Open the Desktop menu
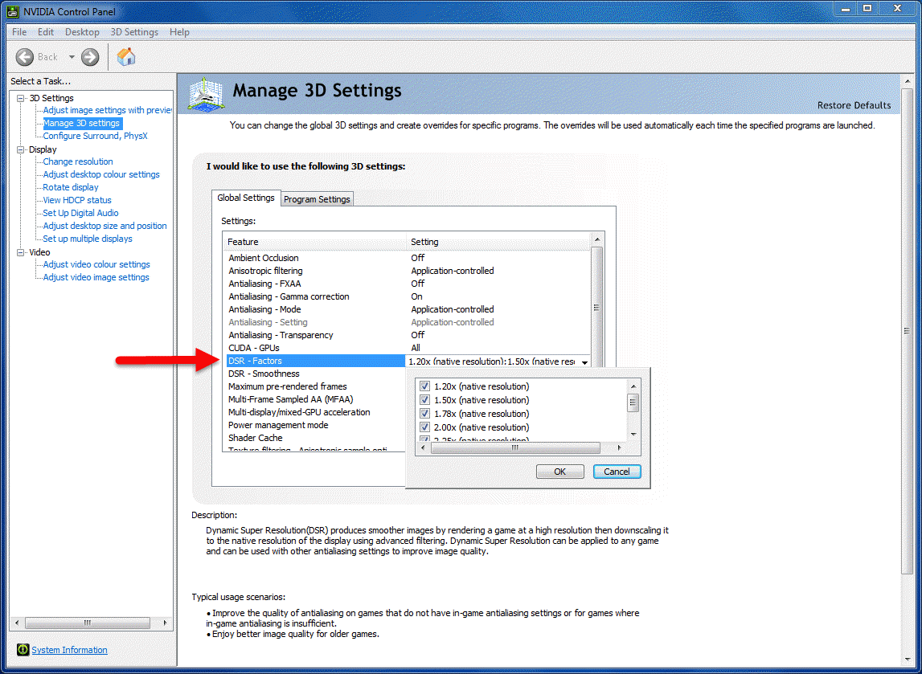The height and width of the screenshot is (674, 922). pyautogui.click(x=82, y=31)
